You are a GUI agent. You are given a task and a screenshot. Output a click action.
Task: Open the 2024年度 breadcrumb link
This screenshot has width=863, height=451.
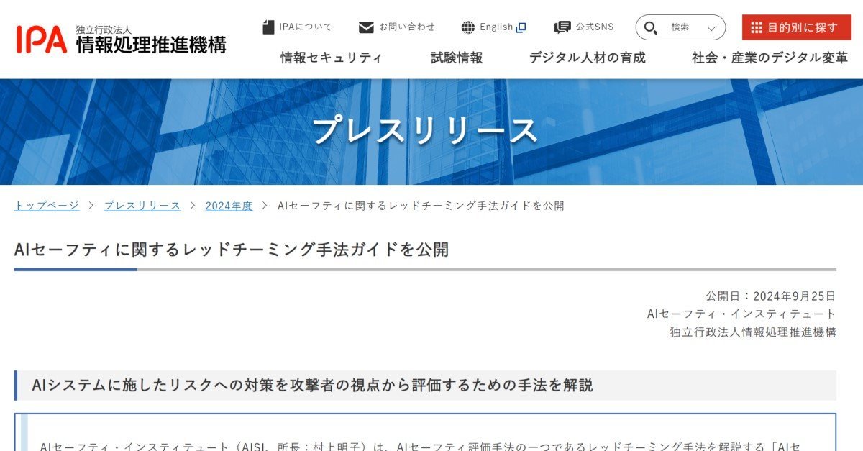(229, 206)
